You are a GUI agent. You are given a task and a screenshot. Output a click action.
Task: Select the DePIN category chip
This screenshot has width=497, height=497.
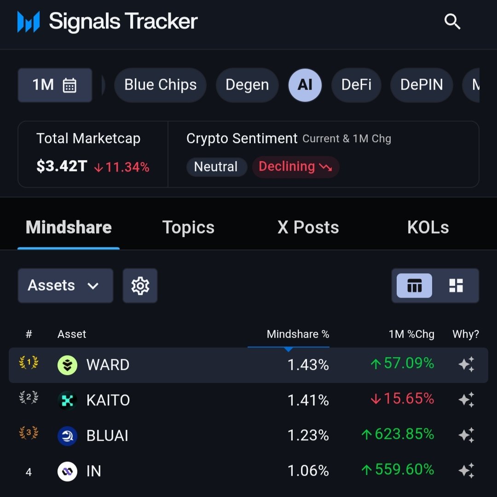coord(422,85)
